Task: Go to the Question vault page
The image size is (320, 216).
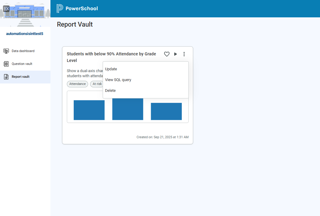Action: 22,64
